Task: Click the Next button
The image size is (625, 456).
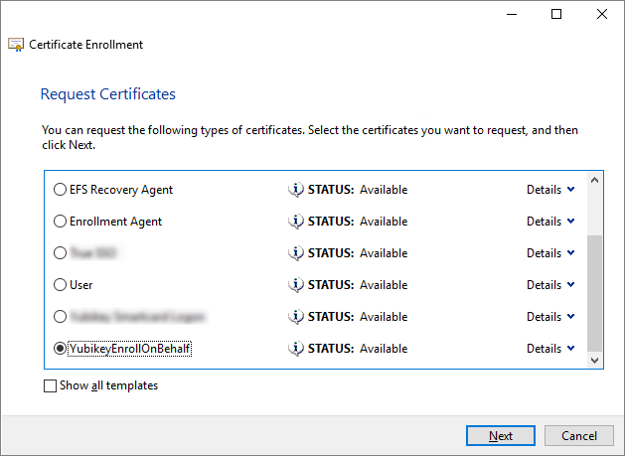Action: point(501,436)
